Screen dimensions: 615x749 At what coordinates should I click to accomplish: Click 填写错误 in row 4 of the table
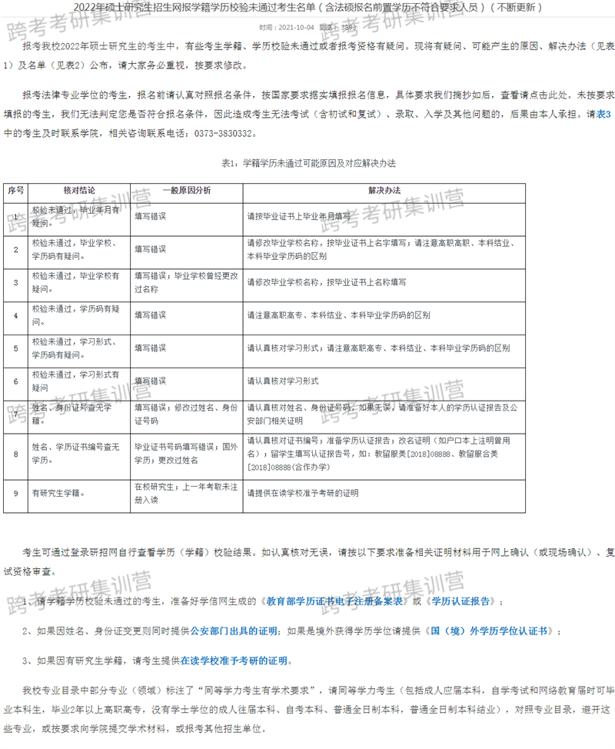pyautogui.click(x=151, y=315)
